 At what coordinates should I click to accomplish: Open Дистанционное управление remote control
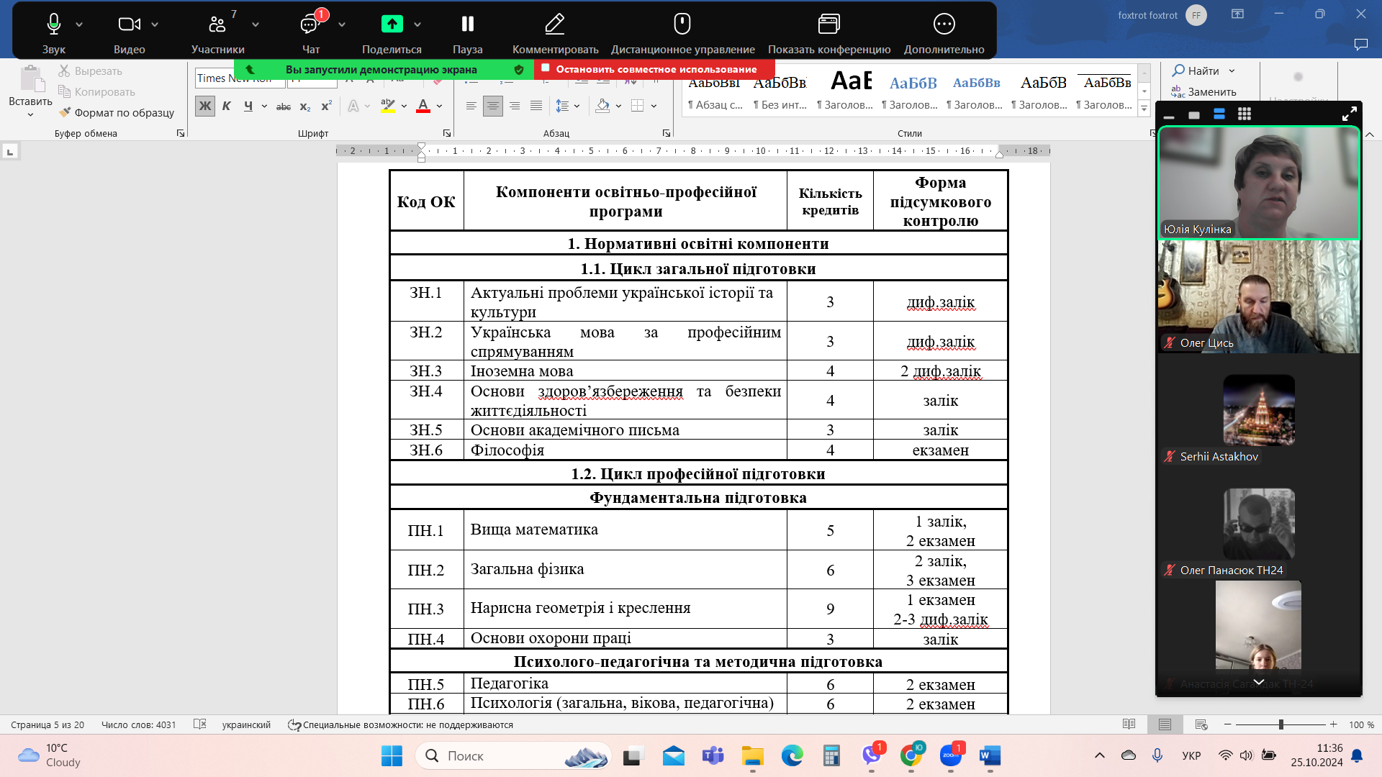point(682,32)
